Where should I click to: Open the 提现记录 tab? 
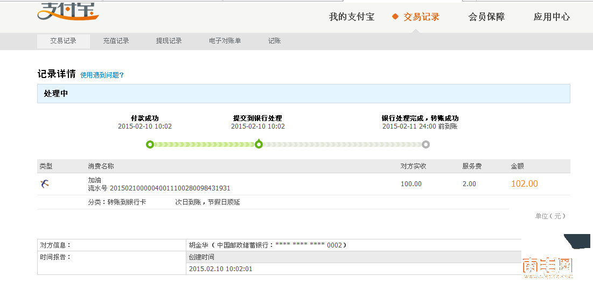point(169,41)
